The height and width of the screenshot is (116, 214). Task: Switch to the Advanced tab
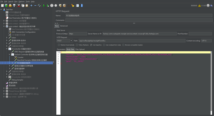coord(64,26)
